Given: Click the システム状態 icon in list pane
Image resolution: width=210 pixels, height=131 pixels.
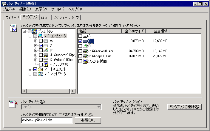Looking at the screenshot, I should coord(85,61).
